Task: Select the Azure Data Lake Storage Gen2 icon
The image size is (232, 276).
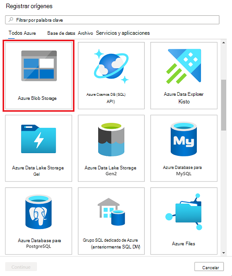Action: (x=111, y=140)
